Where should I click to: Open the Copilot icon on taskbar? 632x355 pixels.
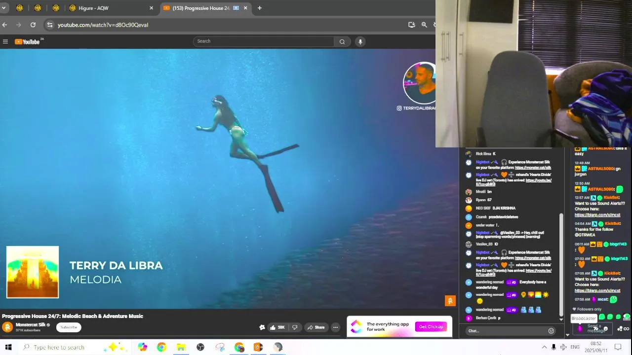pyautogui.click(x=143, y=347)
